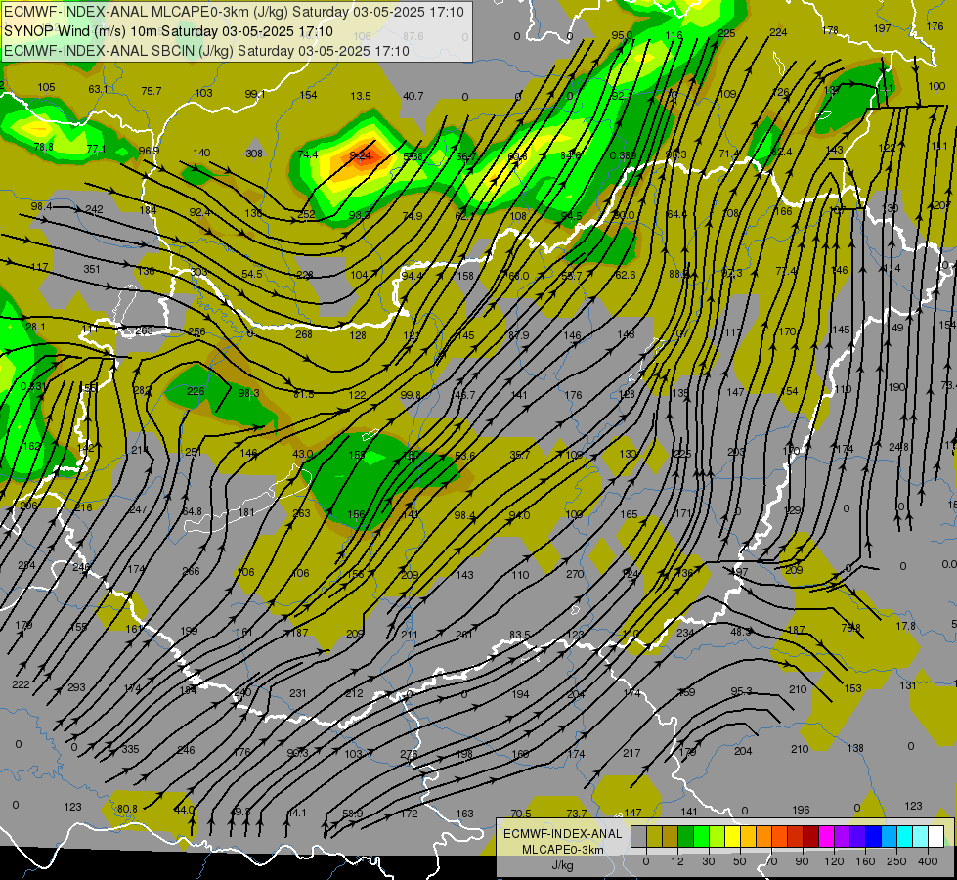Click the '28.1' value on the map
The image size is (957, 880).
point(35,327)
